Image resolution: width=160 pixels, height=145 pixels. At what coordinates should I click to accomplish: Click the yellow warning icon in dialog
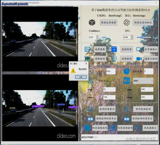[73, 71]
